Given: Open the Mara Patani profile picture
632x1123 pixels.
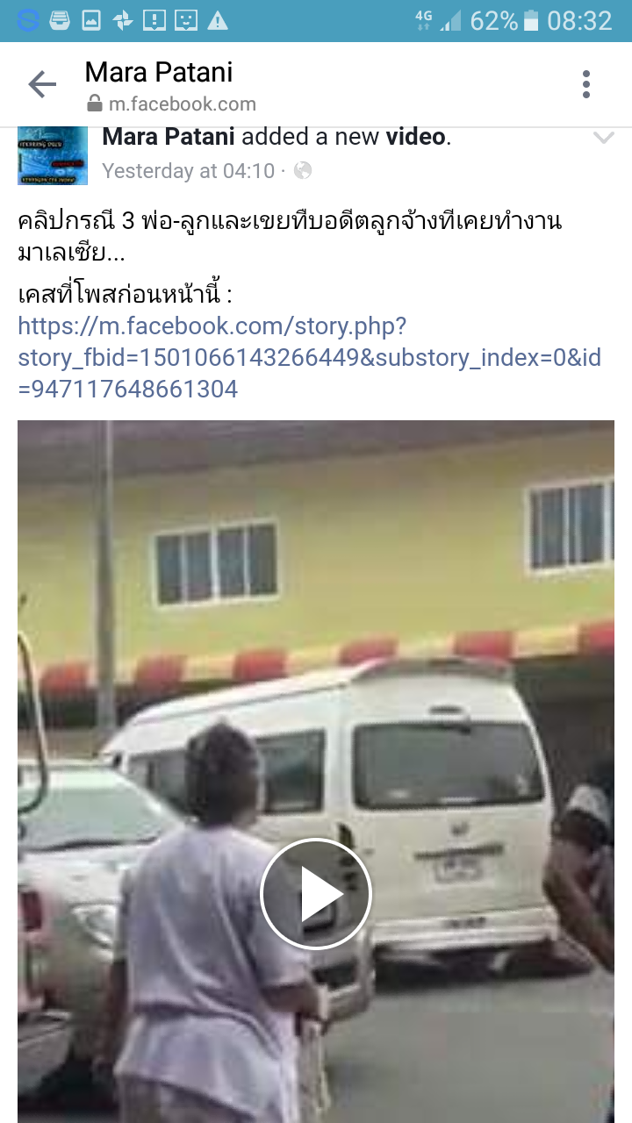Looking at the screenshot, I should [53, 155].
